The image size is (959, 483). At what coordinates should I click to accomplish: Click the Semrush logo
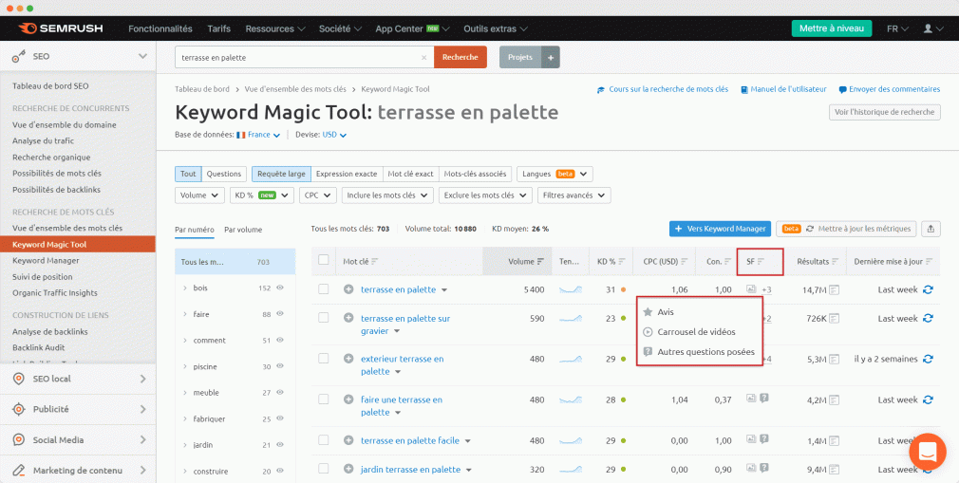coord(61,28)
